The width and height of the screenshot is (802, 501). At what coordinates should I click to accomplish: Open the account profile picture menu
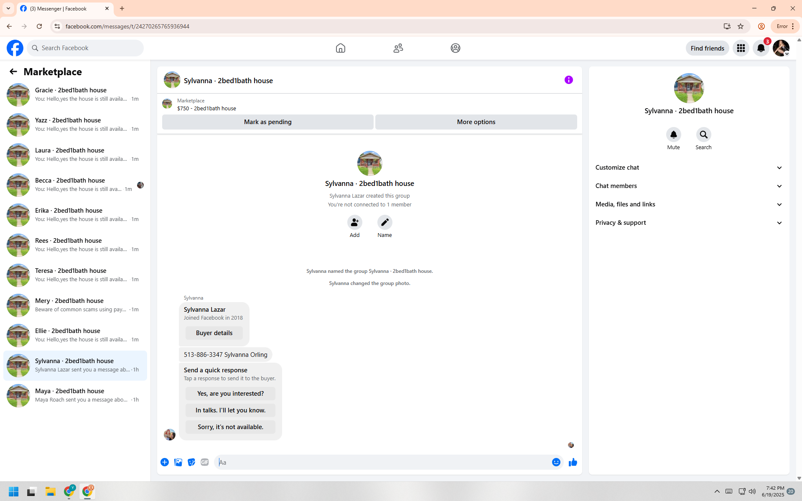click(781, 48)
